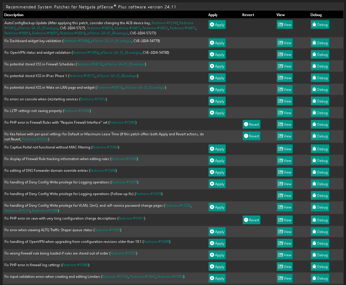Apply the Limiters input validation fix
Image resolution: width=346 pixels, height=285 pixels.
217,278
